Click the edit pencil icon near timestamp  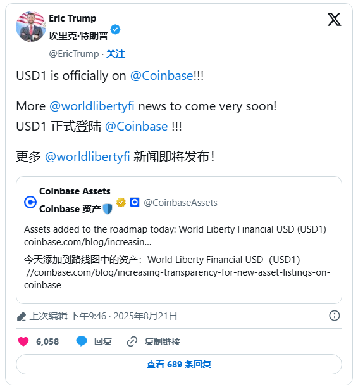(x=22, y=317)
